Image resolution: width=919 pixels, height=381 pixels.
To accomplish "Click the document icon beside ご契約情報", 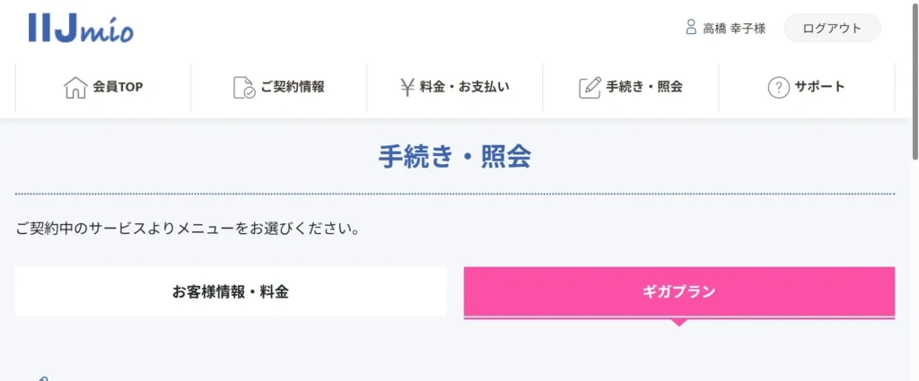I will click(243, 87).
